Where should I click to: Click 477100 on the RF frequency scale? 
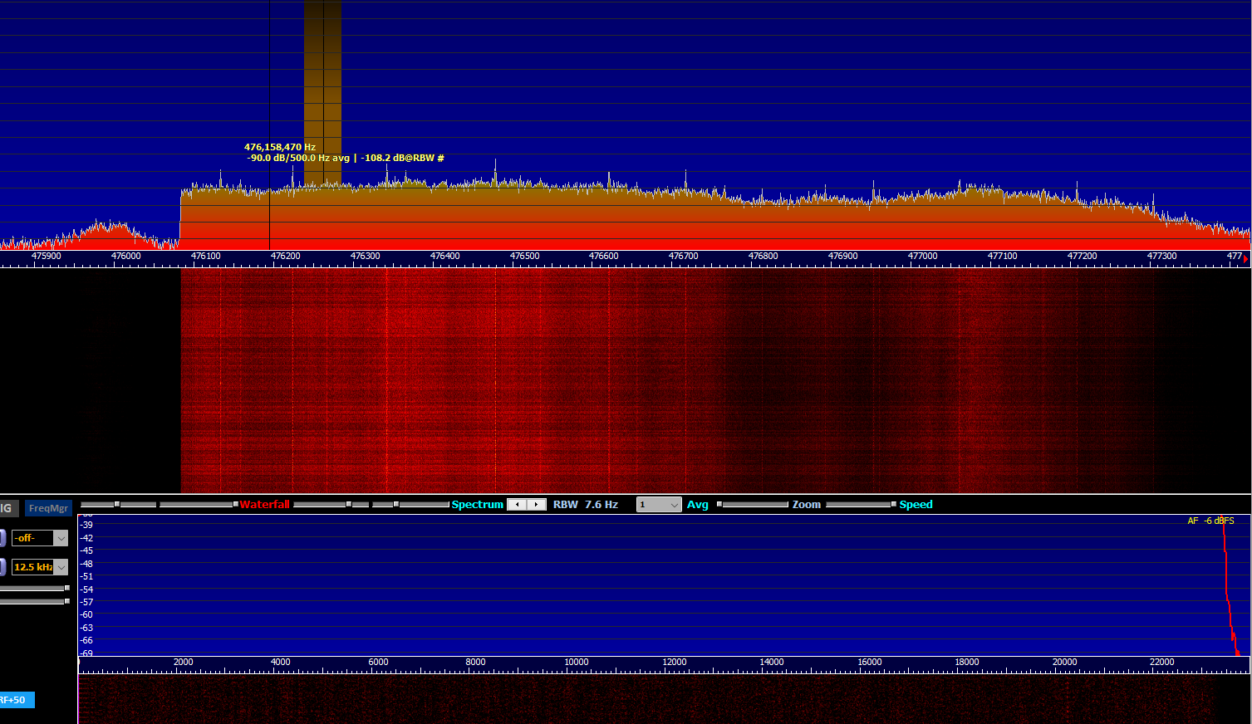(x=1003, y=256)
